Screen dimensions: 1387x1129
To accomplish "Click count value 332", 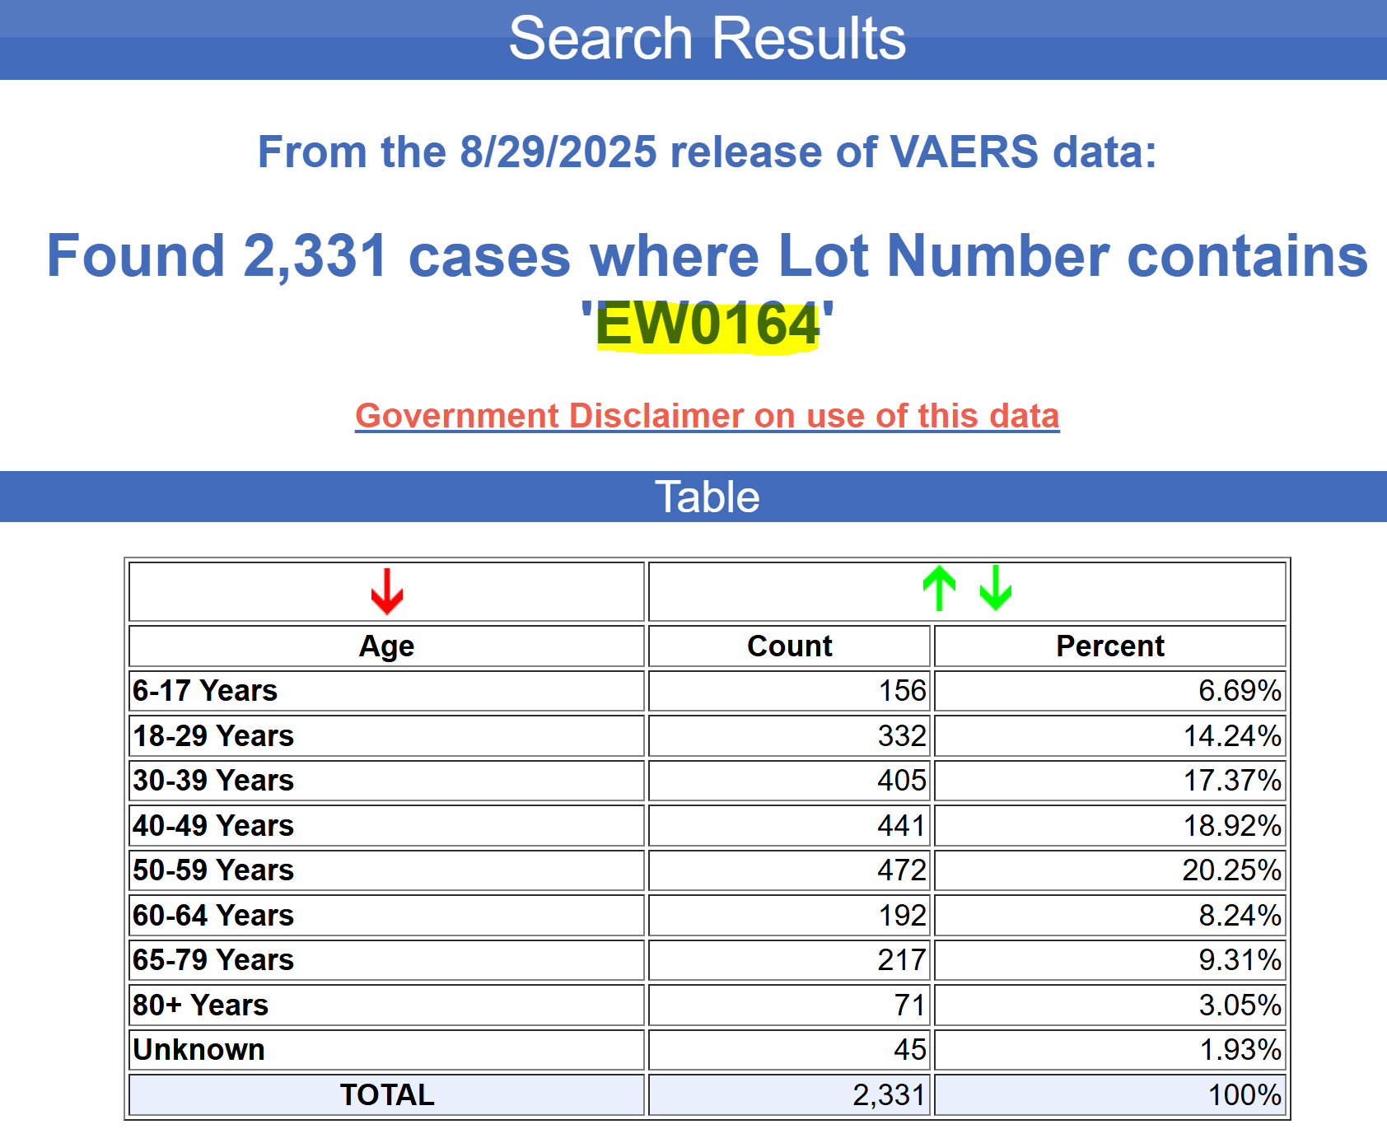I will point(902,736).
